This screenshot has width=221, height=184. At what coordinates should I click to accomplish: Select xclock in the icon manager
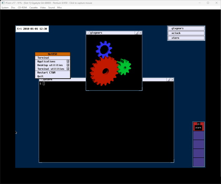pyautogui.click(x=186, y=33)
